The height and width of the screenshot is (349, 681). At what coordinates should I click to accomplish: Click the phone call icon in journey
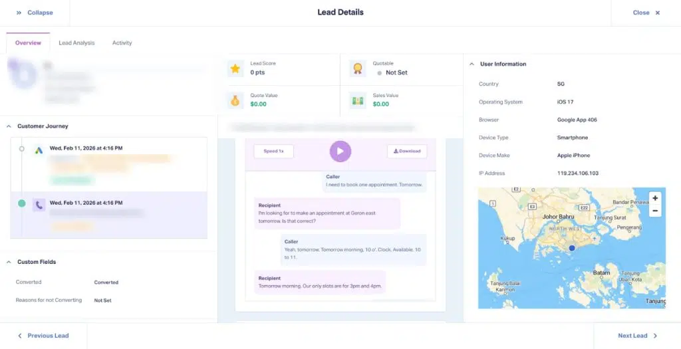[39, 205]
